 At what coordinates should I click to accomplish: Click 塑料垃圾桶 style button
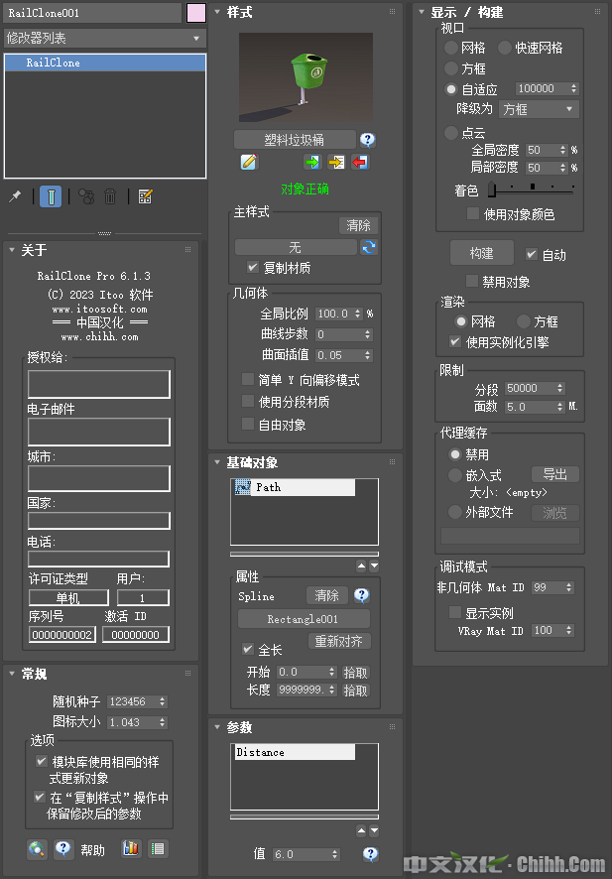[295, 140]
